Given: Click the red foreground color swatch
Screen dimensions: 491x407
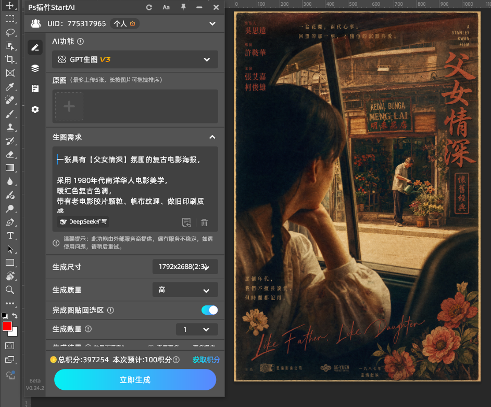Looking at the screenshot, I should tap(7, 326).
